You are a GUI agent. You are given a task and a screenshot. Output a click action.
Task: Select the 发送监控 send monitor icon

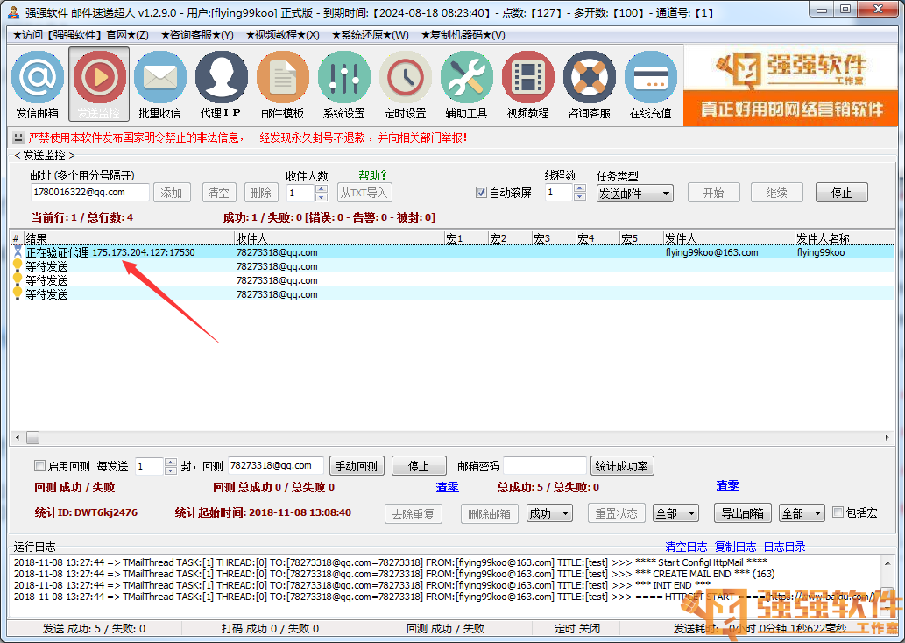tap(99, 85)
